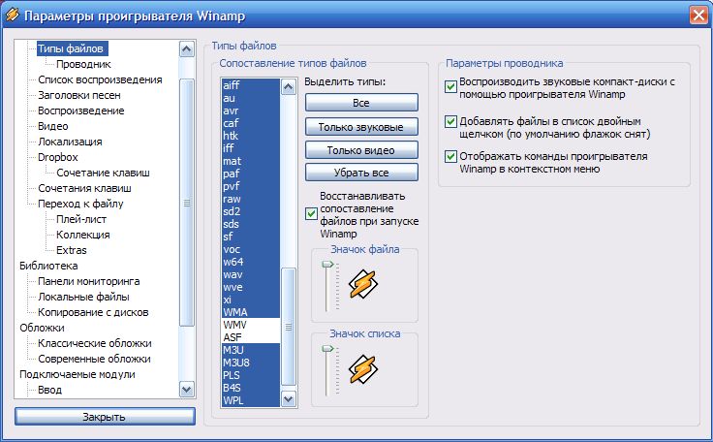713x442 pixels.
Task: Click 'Только звуковые' button
Action: tap(360, 126)
